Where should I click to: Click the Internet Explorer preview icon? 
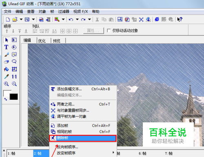point(157,20)
